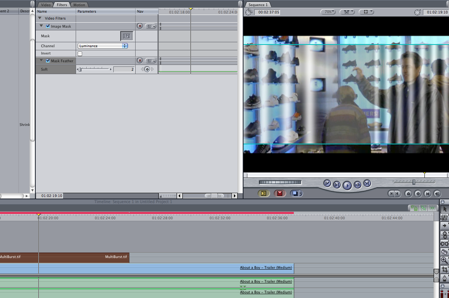Select the Sequence 1 tab in Canvas
449x298 pixels.
258,5
